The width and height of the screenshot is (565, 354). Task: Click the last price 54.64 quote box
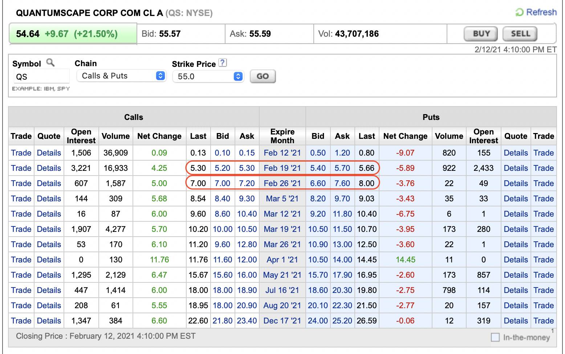click(73, 34)
